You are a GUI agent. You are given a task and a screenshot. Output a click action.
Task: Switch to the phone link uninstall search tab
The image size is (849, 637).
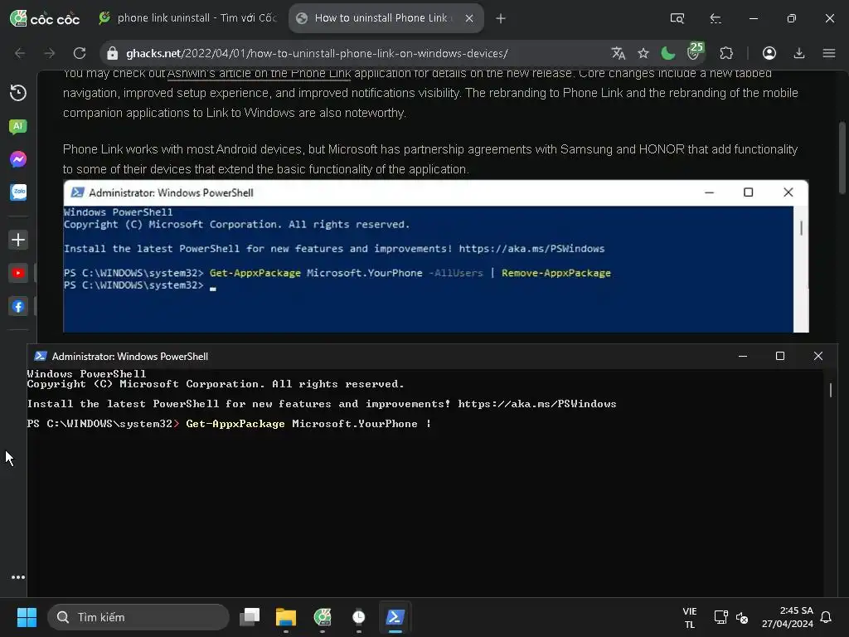click(188, 18)
